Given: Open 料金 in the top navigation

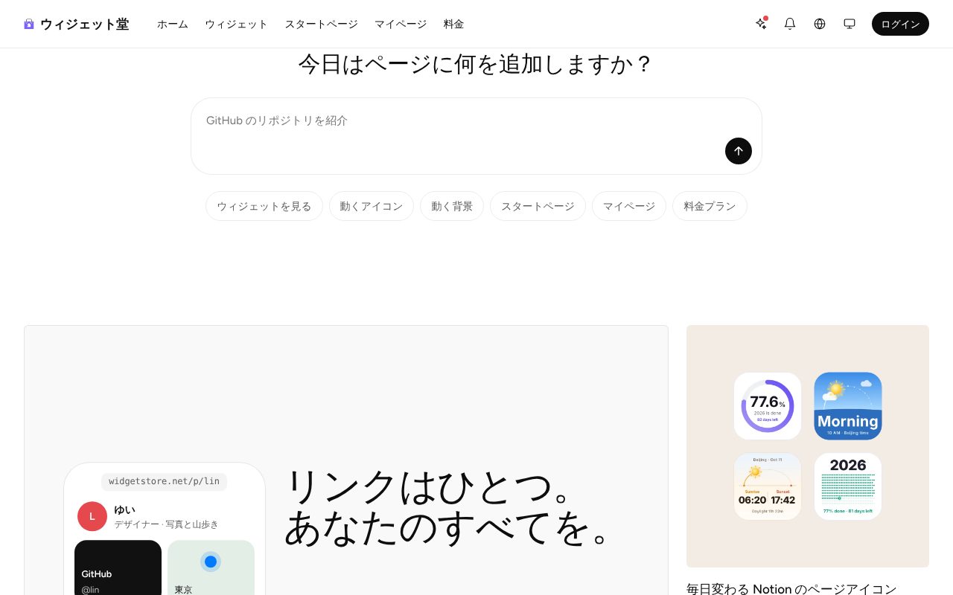Looking at the screenshot, I should tap(453, 24).
